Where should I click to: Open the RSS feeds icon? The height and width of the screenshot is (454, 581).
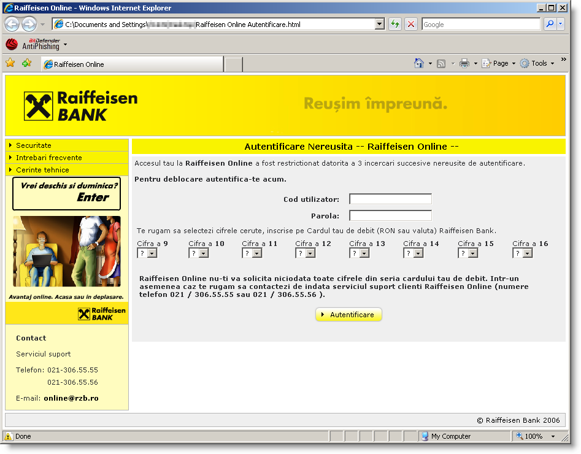coord(441,64)
